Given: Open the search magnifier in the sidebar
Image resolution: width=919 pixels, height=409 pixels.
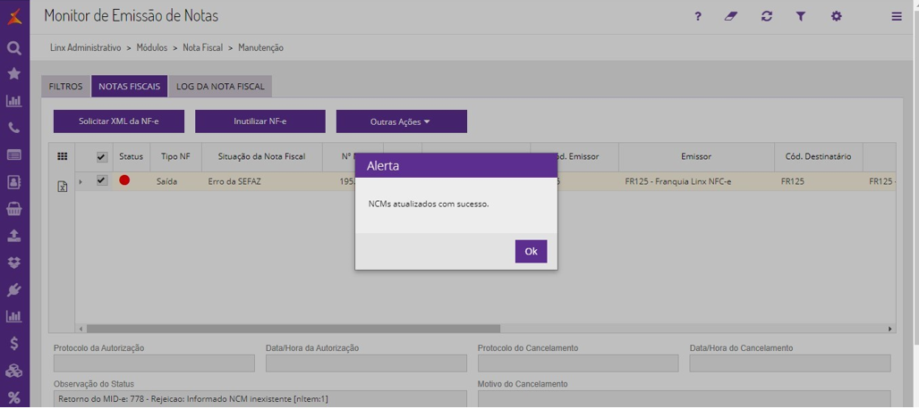Looking at the screenshot, I should (x=14, y=48).
